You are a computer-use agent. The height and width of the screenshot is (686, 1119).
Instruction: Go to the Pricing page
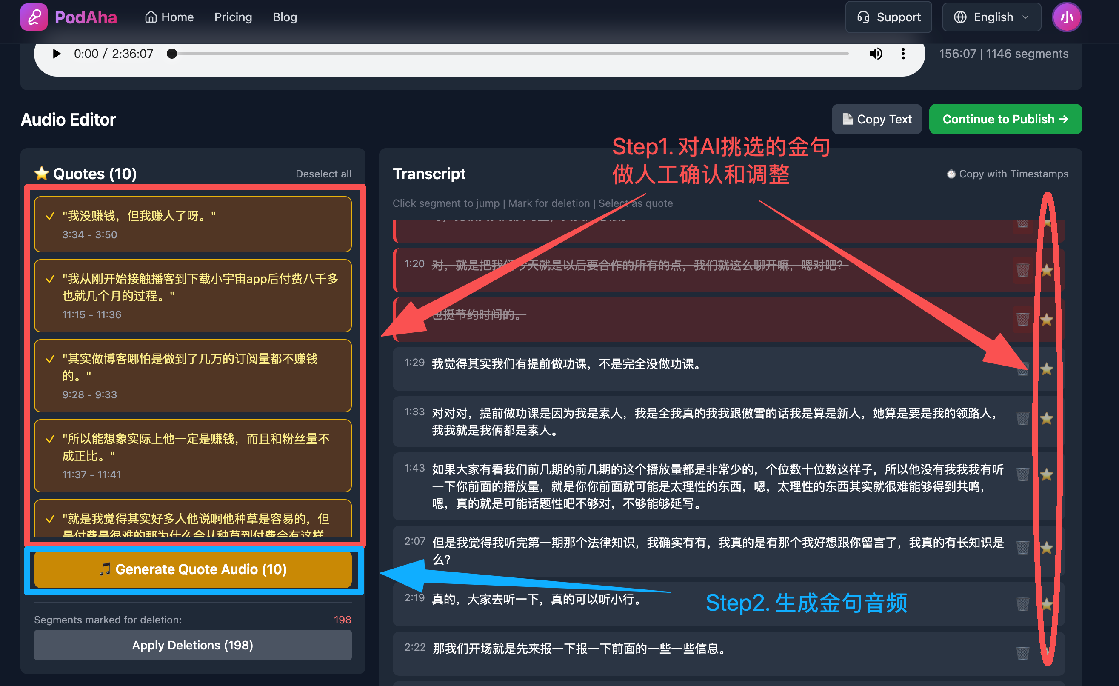click(233, 17)
